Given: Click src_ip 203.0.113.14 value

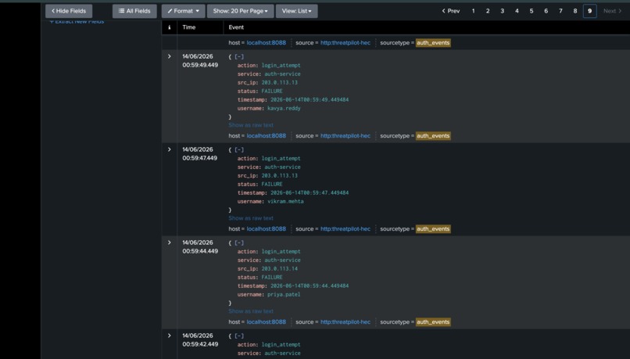Looking at the screenshot, I should [279, 268].
